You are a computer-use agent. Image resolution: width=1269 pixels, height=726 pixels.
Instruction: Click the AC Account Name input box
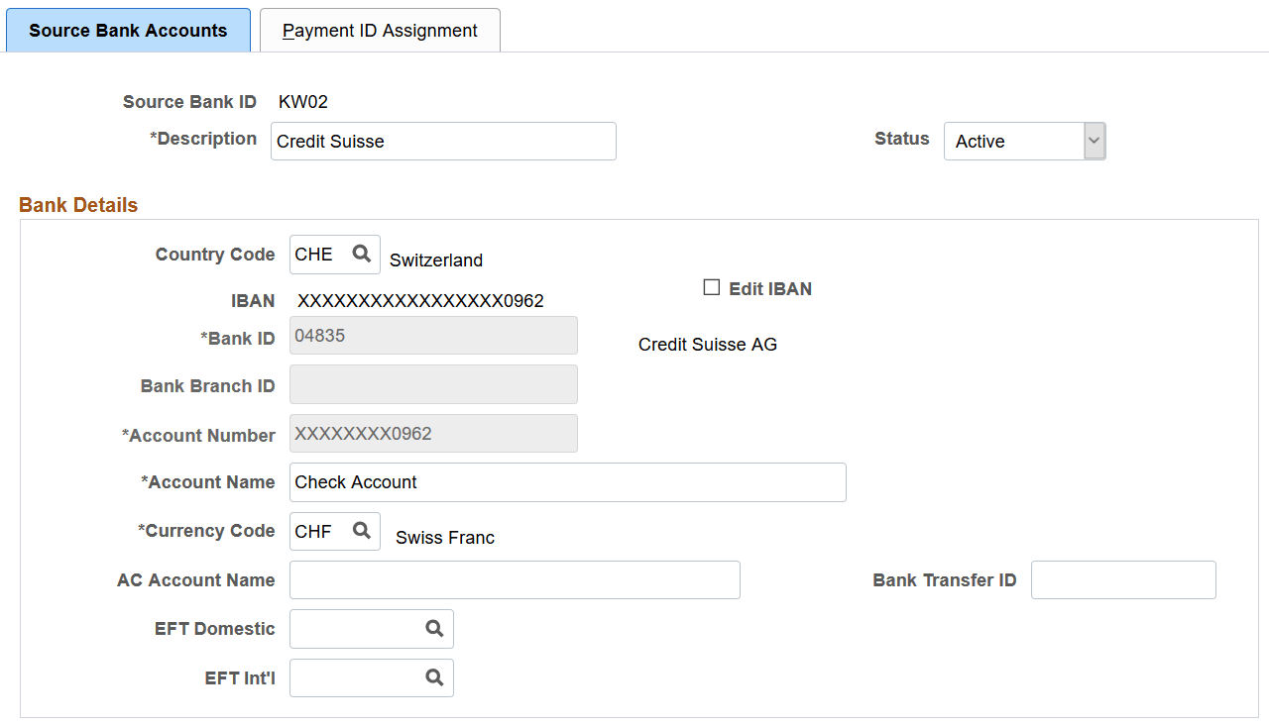tap(514, 579)
